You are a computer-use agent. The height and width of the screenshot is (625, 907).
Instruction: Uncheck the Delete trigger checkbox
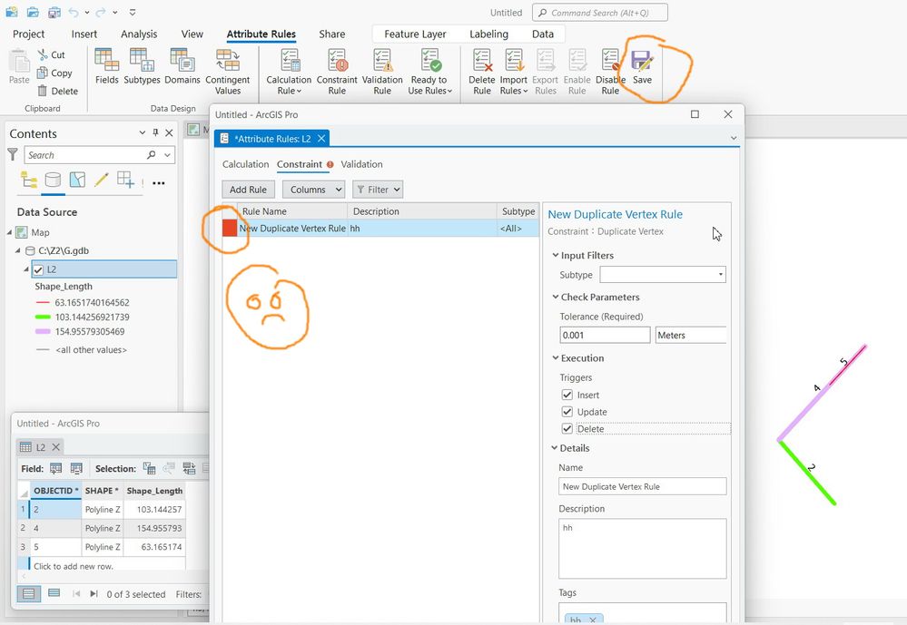567,428
